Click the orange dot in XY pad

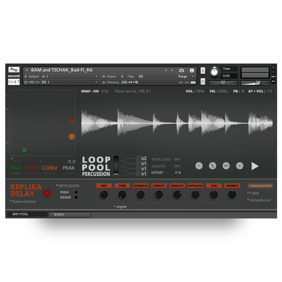(72, 137)
